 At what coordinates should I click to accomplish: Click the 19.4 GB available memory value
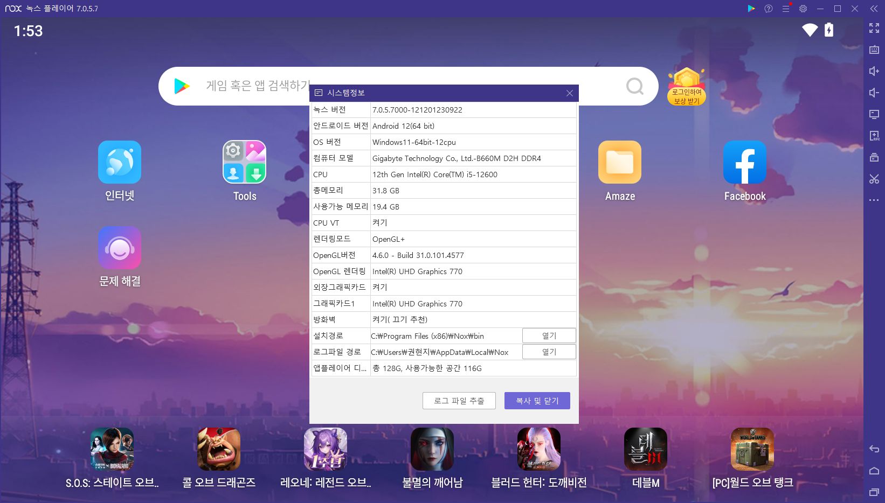click(386, 207)
